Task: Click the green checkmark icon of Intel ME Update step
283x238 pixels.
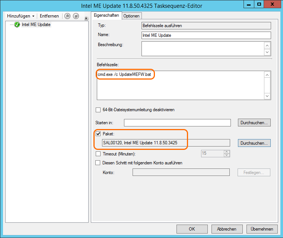Action: [x=17, y=25]
